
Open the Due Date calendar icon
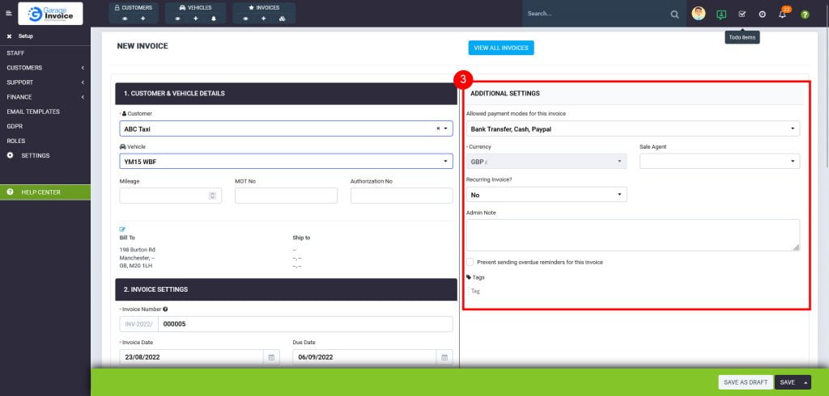pos(444,357)
